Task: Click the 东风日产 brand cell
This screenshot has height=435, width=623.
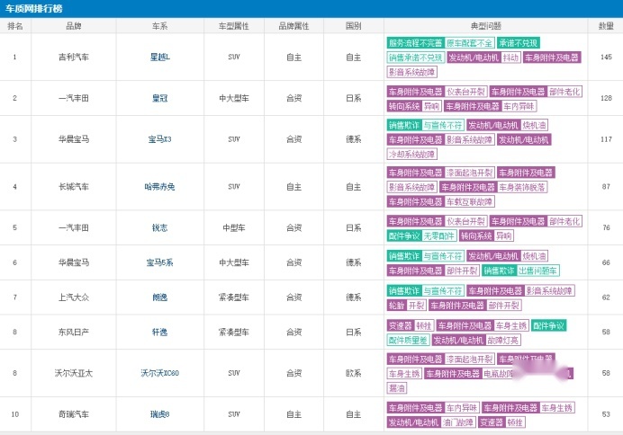Action: [74, 332]
